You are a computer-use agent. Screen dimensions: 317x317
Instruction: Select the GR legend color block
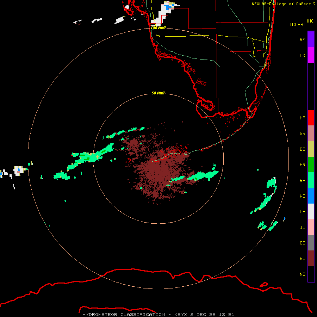[311, 133]
